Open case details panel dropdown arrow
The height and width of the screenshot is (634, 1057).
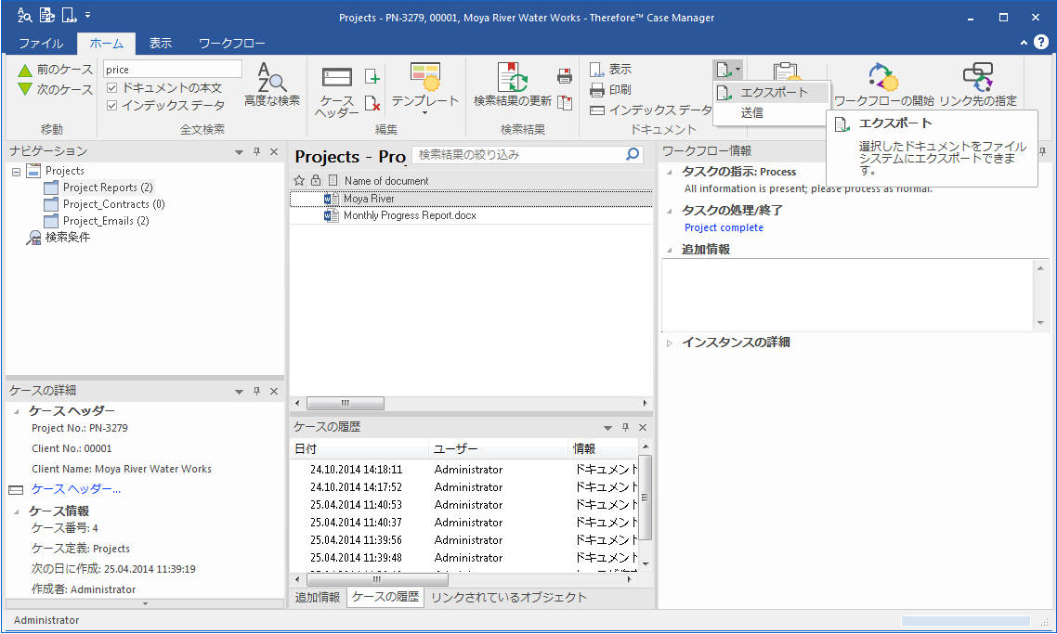click(x=239, y=392)
